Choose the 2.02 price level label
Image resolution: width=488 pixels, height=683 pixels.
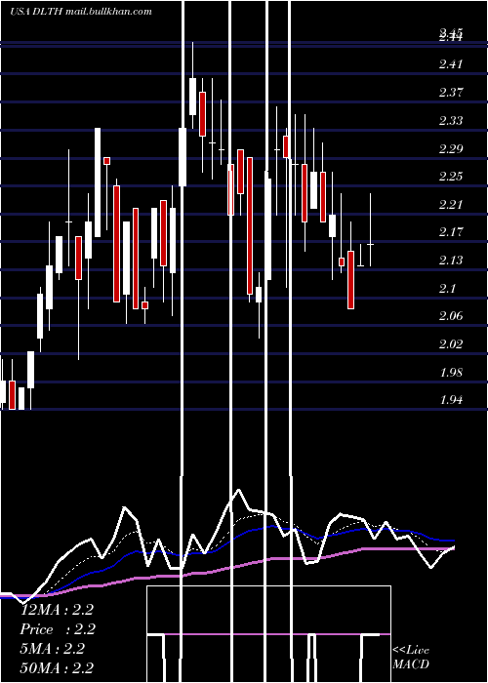click(x=451, y=344)
